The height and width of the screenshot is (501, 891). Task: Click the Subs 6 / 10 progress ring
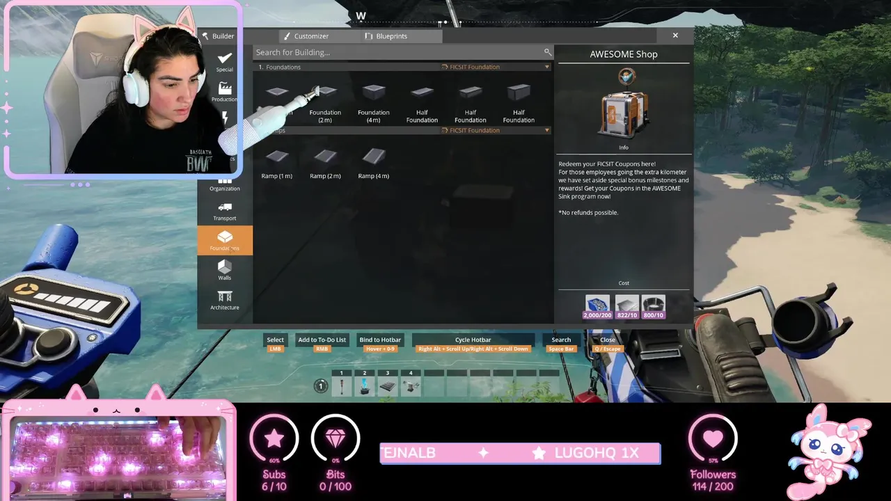[274, 439]
